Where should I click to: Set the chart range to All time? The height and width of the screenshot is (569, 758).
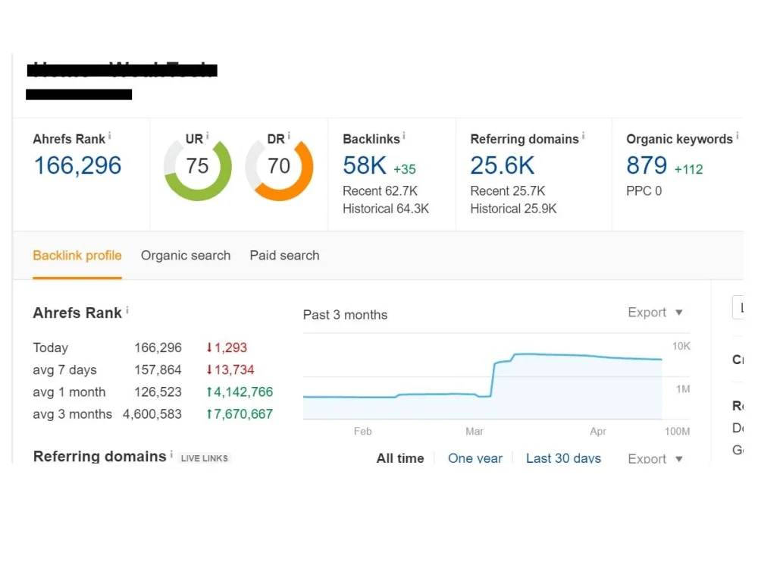coord(400,458)
